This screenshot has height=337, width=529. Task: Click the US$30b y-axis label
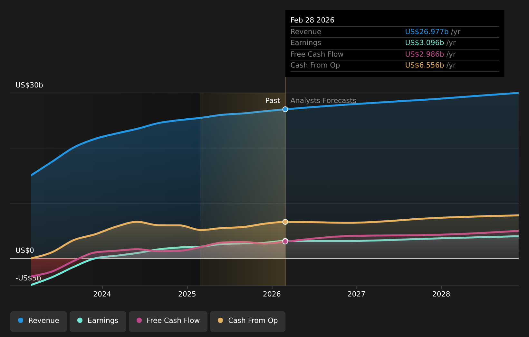coord(29,85)
